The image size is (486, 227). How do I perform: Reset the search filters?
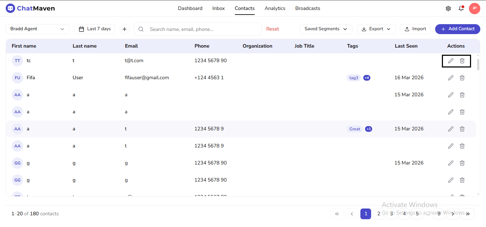point(273,29)
